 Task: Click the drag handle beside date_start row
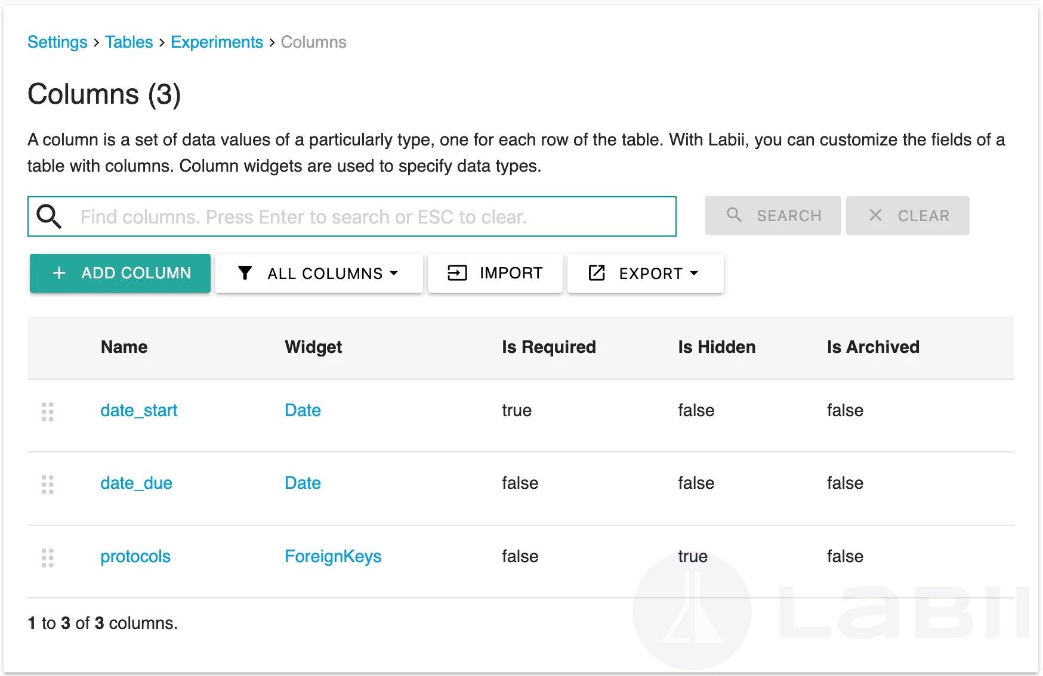[48, 411]
